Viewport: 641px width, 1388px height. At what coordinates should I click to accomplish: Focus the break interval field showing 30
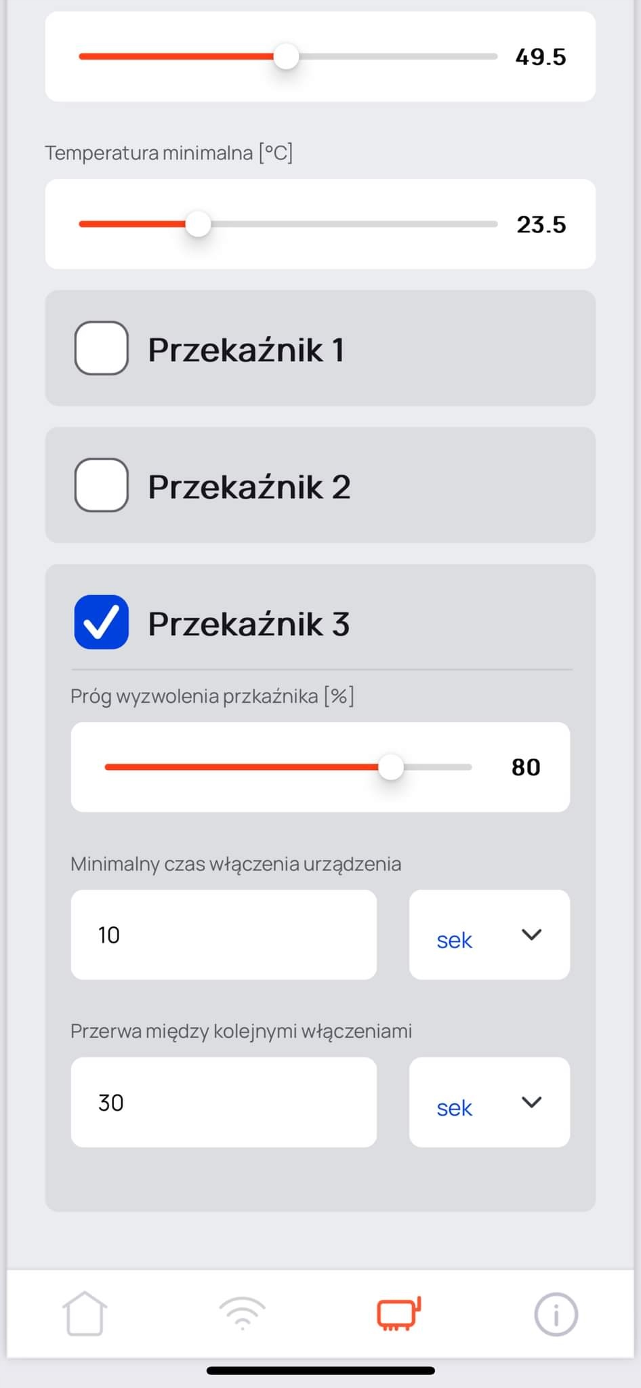224,1102
